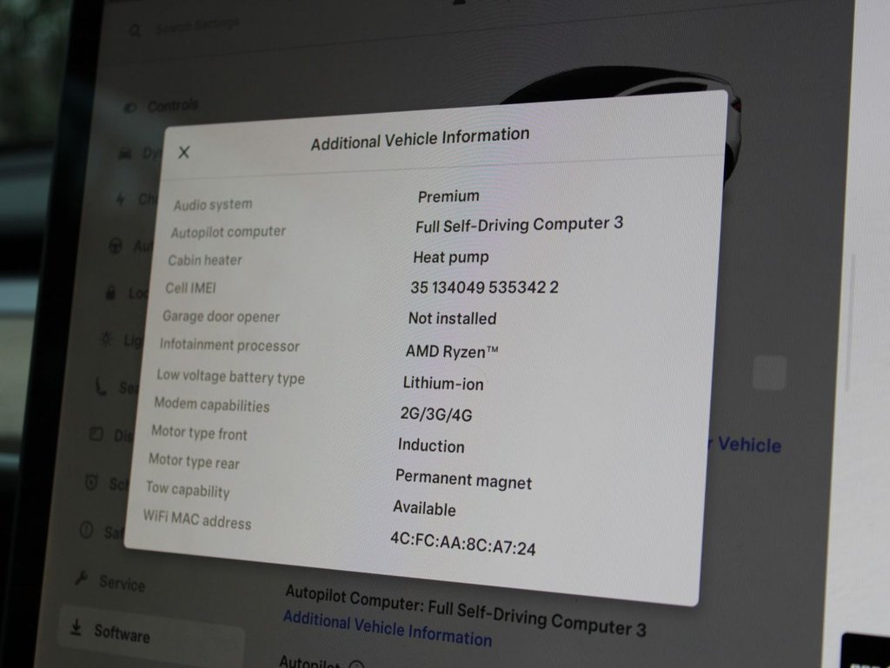This screenshot has height=668, width=890.
Task: Tap the Safety warning icon
Action: coord(86,530)
